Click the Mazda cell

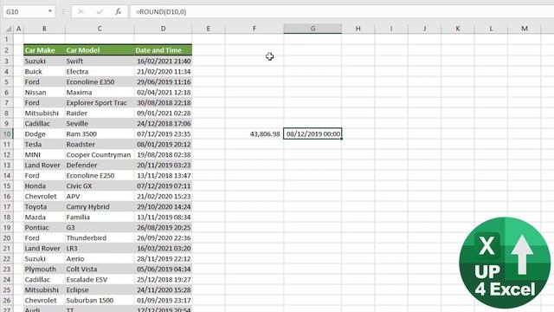(x=44, y=218)
